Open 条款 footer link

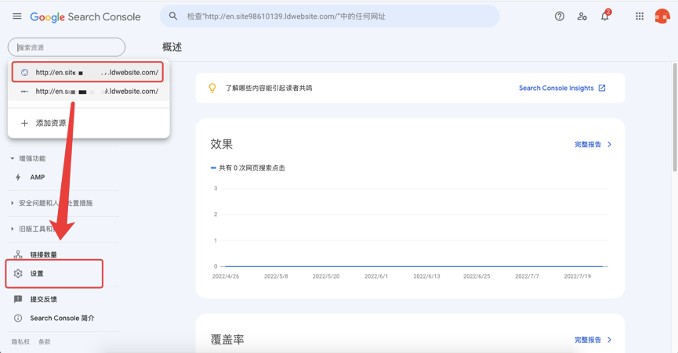click(x=45, y=342)
